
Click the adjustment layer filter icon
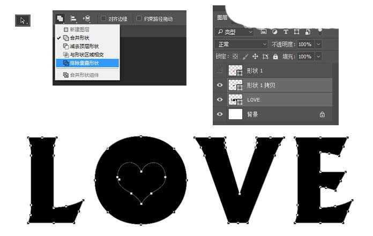[274, 32]
